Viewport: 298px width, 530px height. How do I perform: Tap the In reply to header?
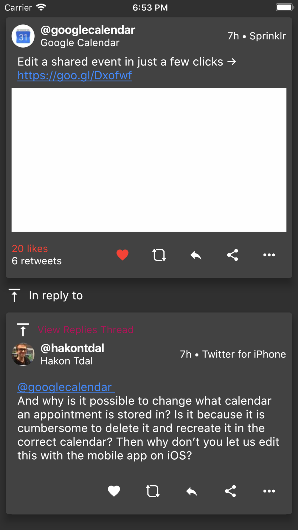click(56, 295)
